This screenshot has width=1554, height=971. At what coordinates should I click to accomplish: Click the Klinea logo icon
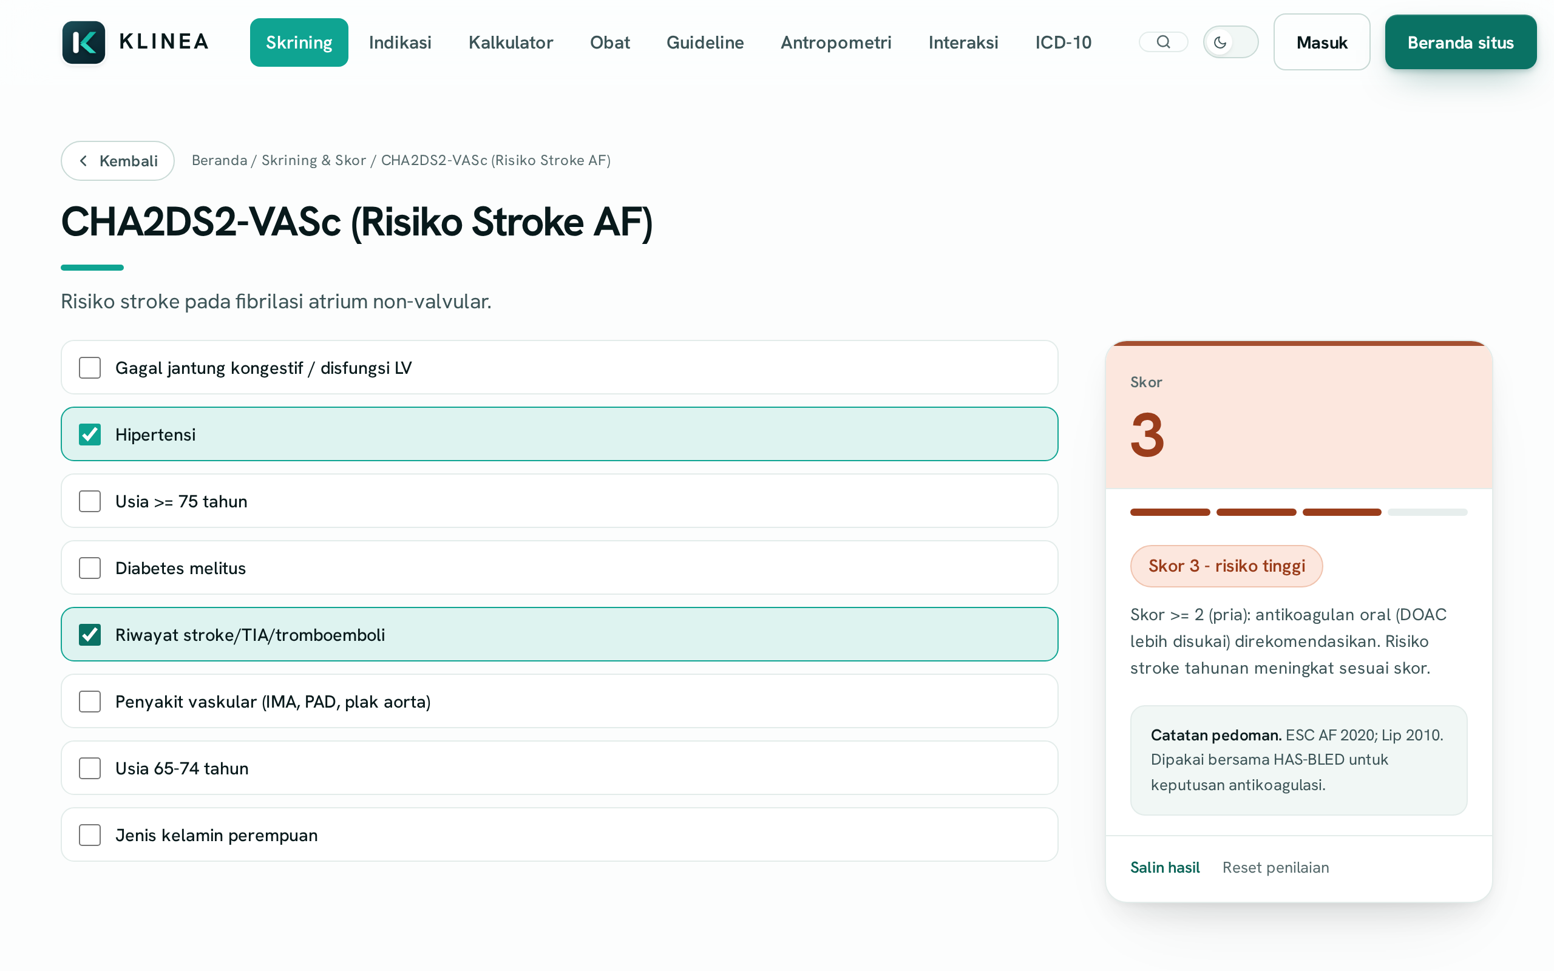coord(84,42)
